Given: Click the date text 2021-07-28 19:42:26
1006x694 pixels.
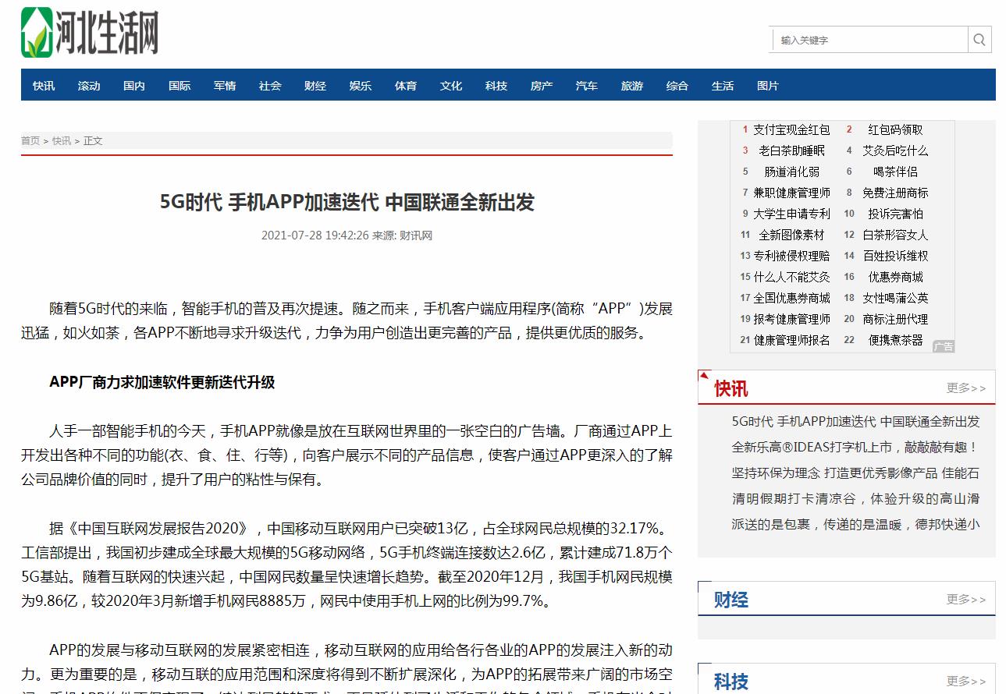Looking at the screenshot, I should (315, 235).
